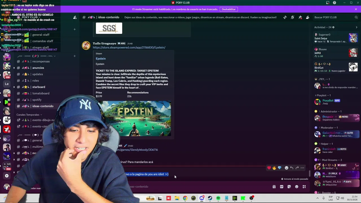Open the GIF picker
Screen dimensions: 361x203
click(x=281, y=187)
